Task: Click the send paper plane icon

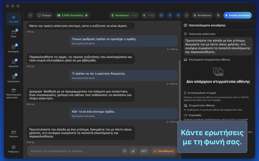Action: click(125, 151)
